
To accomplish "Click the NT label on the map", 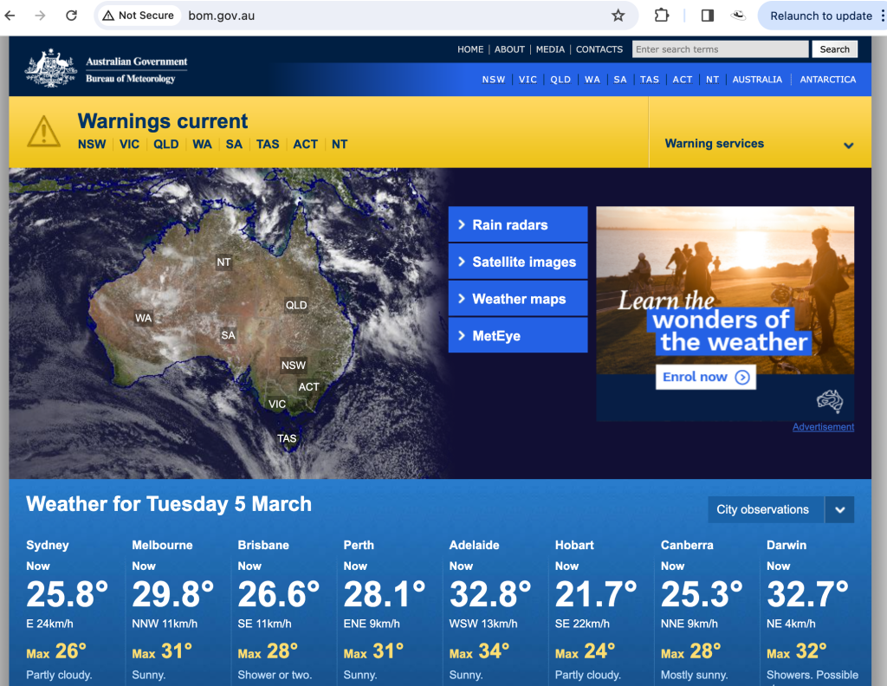I will [223, 262].
